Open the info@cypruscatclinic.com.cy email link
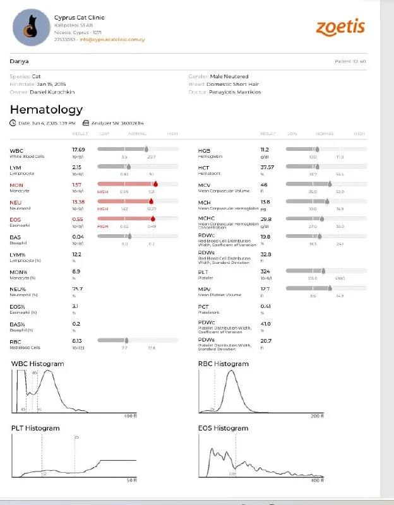This screenshot has height=505, width=394. 112,40
